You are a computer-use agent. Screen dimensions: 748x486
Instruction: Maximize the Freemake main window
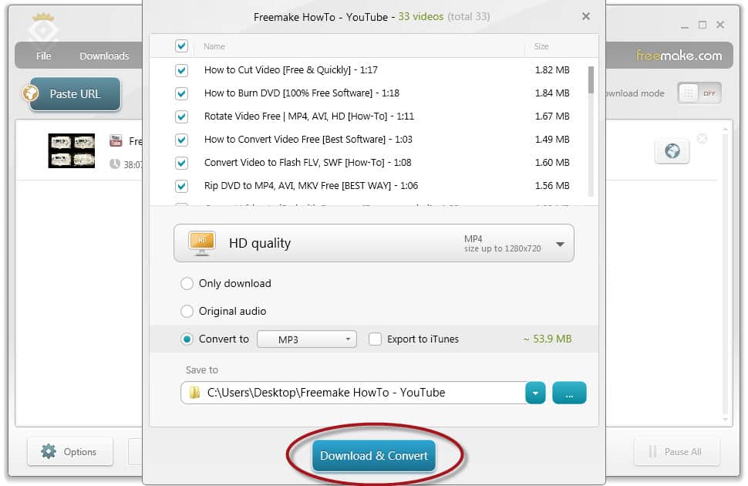pos(703,25)
